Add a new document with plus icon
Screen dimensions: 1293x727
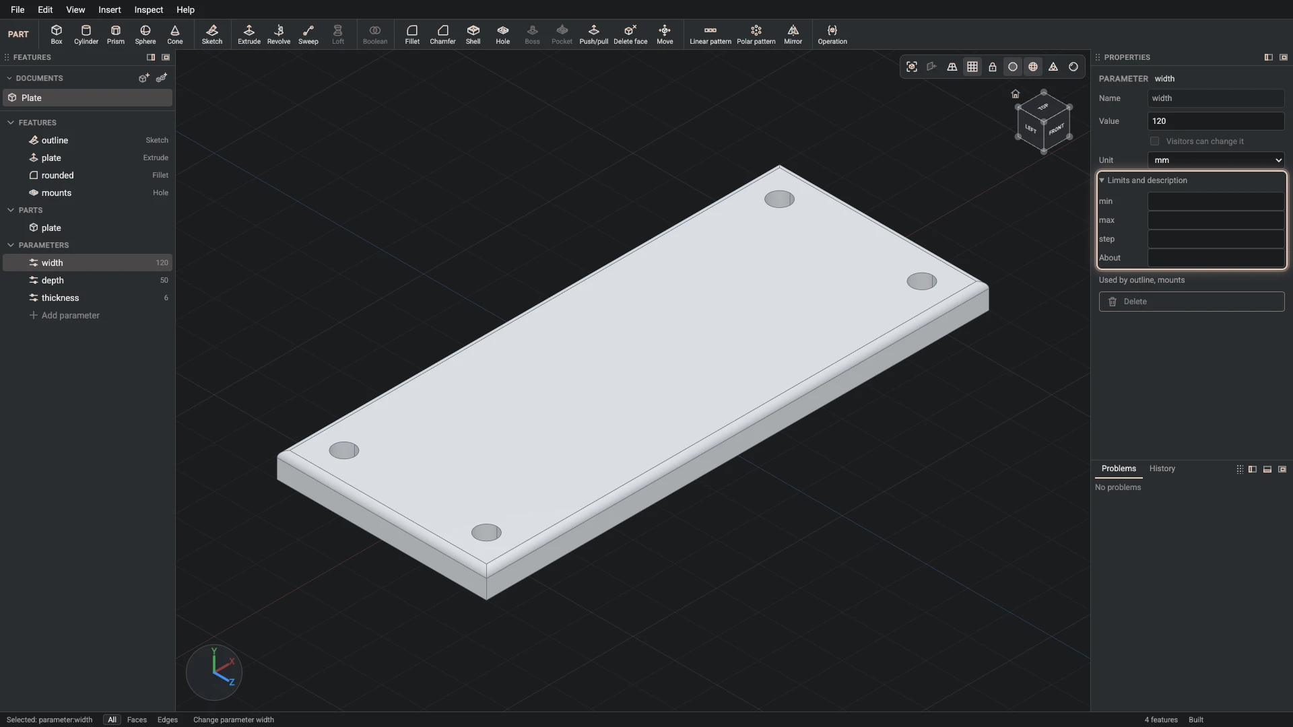(x=143, y=78)
